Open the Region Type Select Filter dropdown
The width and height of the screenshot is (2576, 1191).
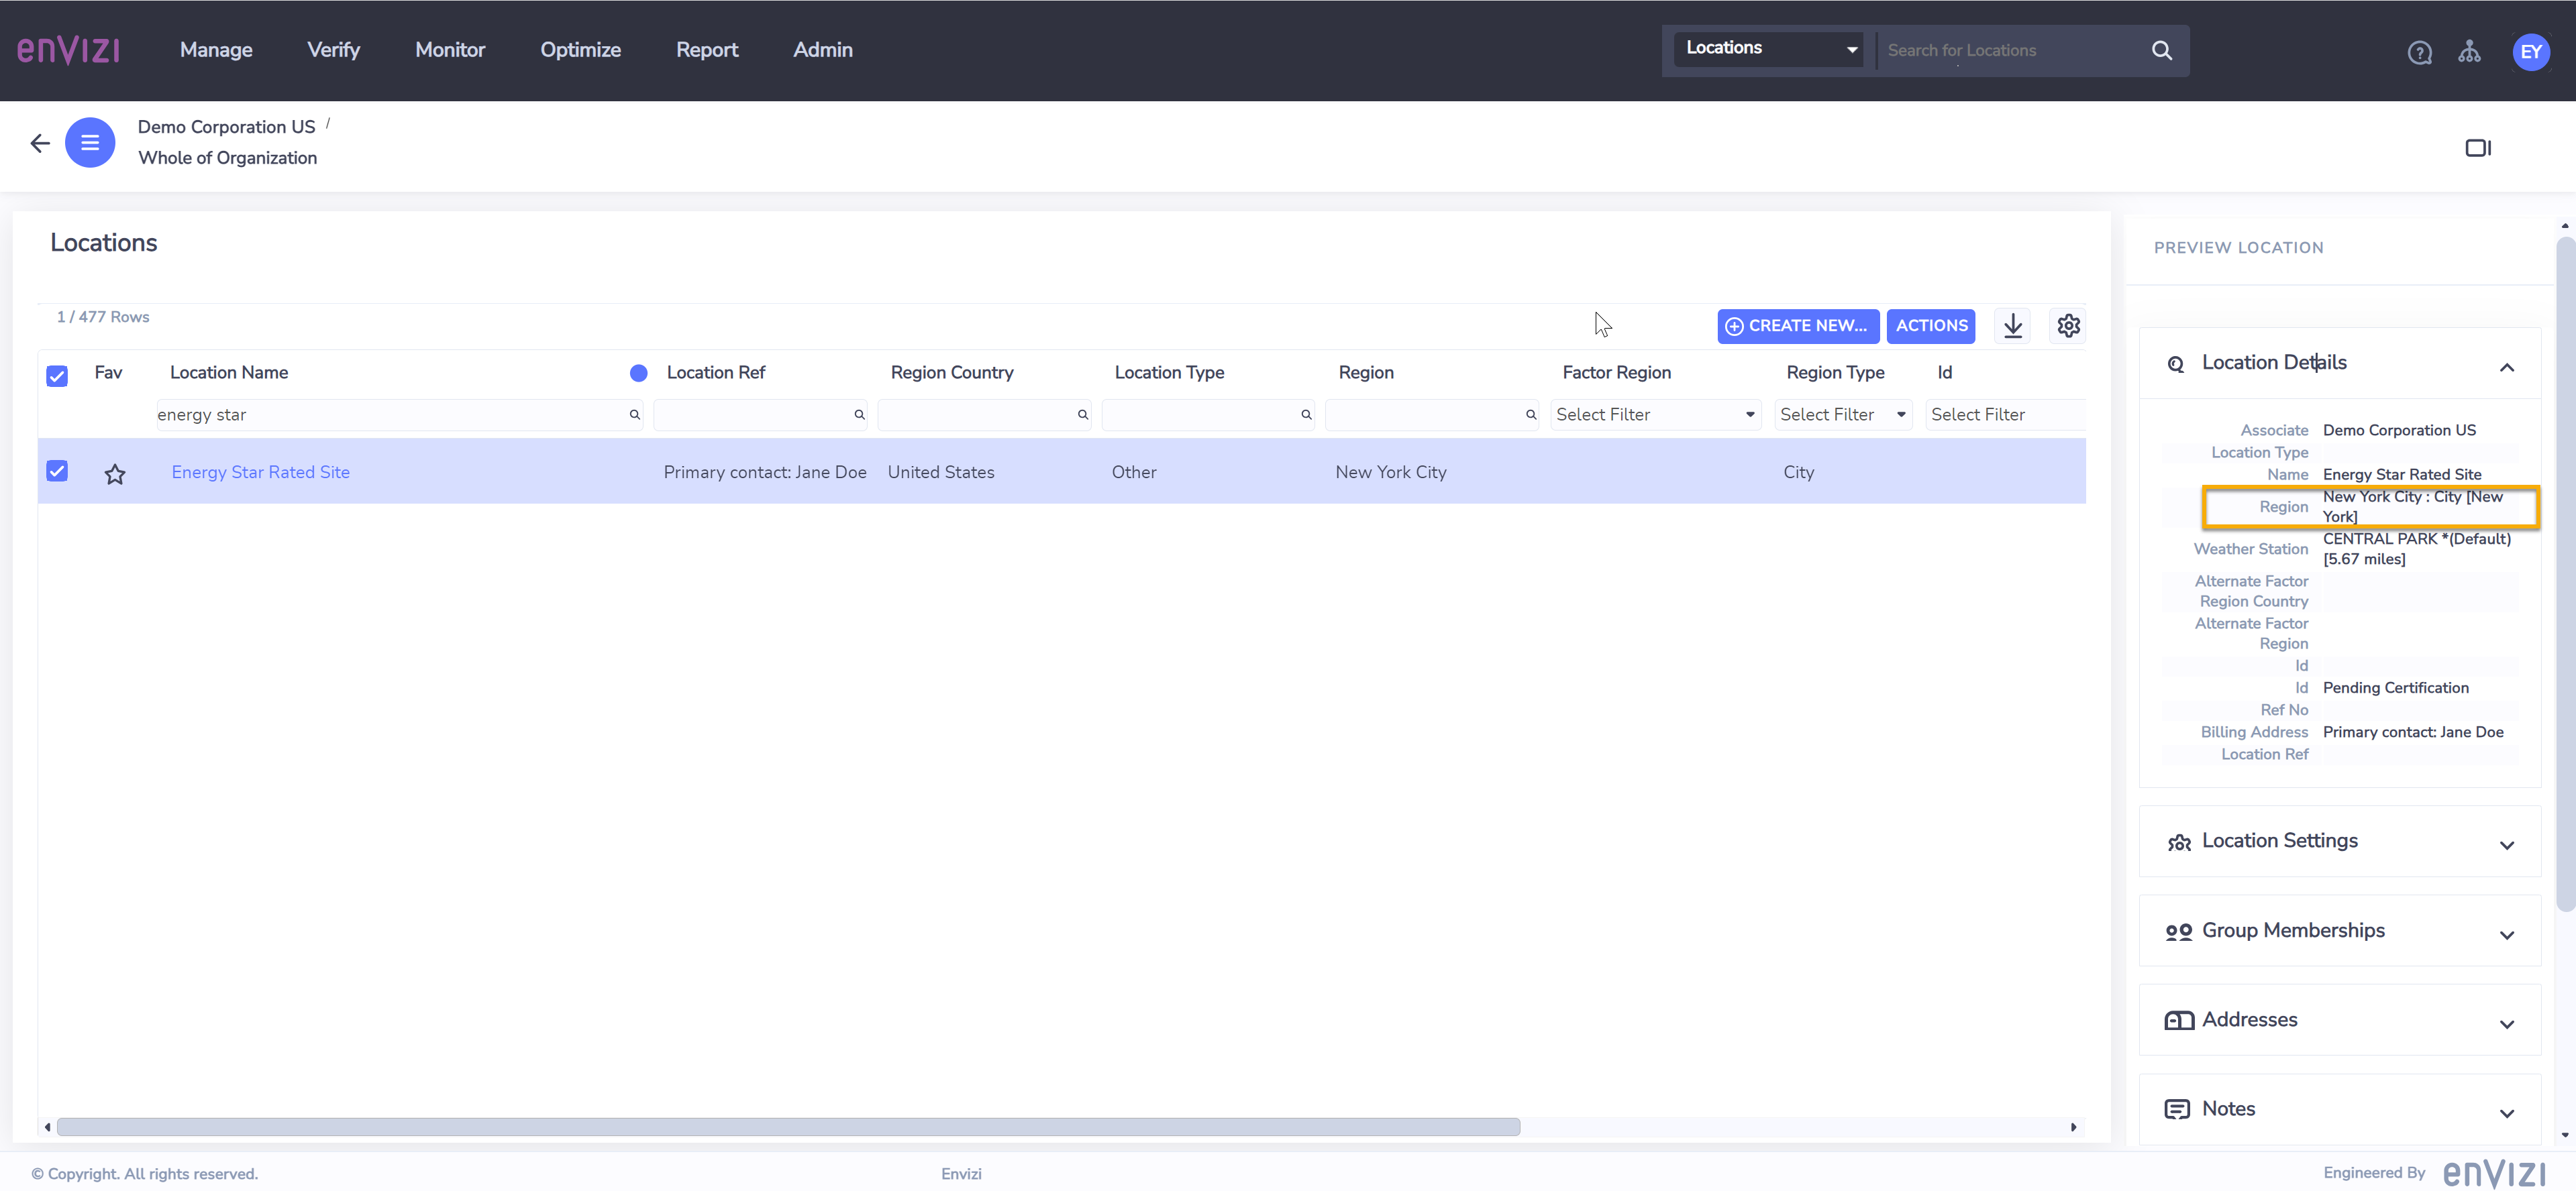[1843, 414]
